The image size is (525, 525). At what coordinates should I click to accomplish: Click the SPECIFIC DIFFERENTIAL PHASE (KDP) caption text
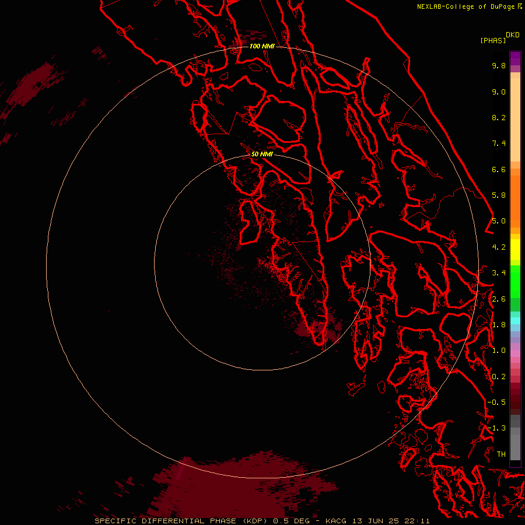pos(182,521)
